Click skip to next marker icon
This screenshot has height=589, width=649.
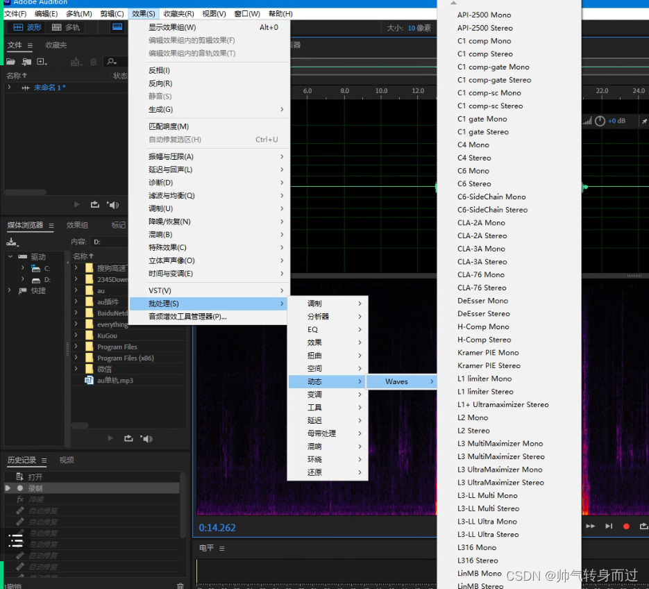[x=609, y=526]
